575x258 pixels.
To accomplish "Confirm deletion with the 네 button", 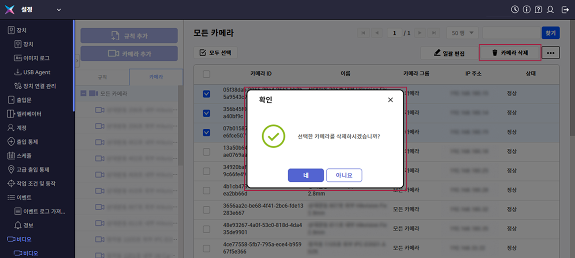I will [x=306, y=175].
